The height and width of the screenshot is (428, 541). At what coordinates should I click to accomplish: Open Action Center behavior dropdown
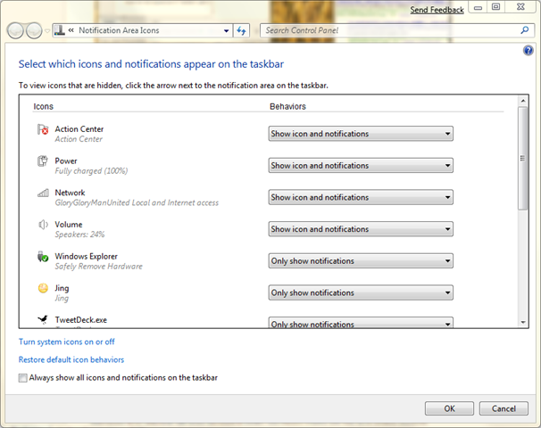pos(361,134)
